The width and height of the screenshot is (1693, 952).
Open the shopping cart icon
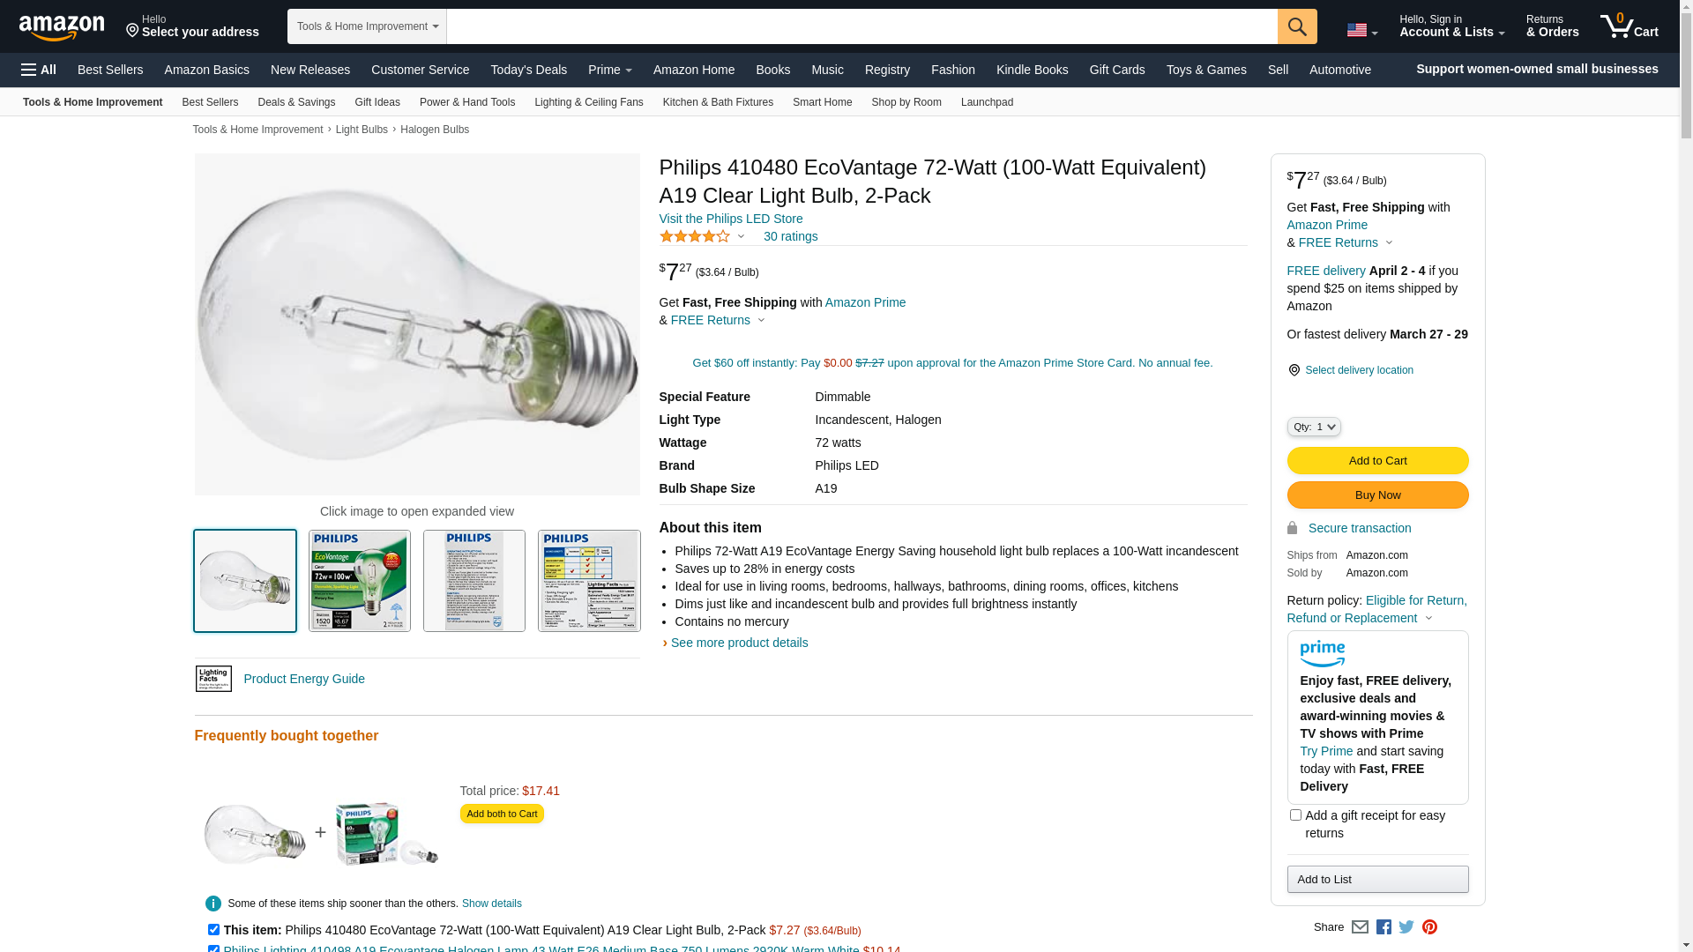[x=1629, y=26]
